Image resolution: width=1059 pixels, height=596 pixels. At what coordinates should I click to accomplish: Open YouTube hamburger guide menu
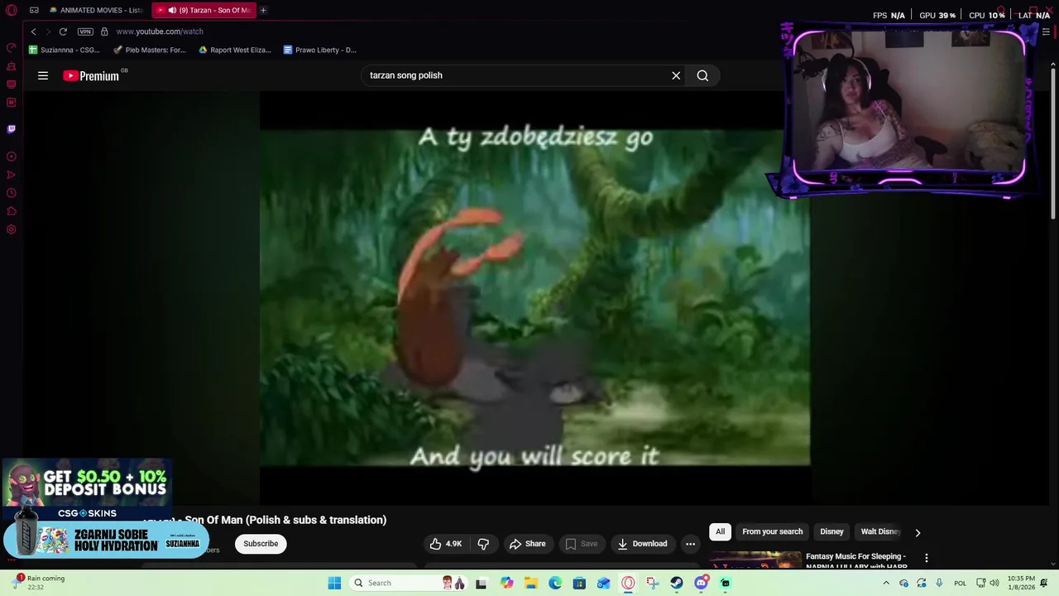tap(43, 75)
